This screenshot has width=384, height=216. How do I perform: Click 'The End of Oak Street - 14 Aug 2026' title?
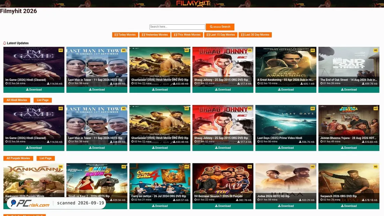[348, 80]
